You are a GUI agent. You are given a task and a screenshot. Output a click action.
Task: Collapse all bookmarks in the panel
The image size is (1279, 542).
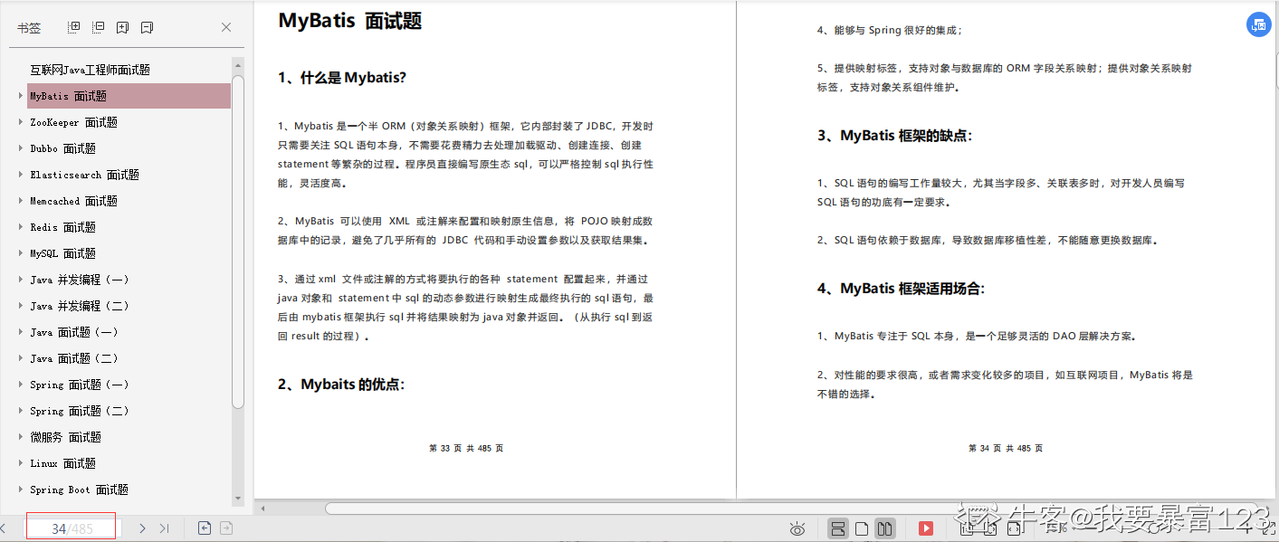(x=99, y=27)
